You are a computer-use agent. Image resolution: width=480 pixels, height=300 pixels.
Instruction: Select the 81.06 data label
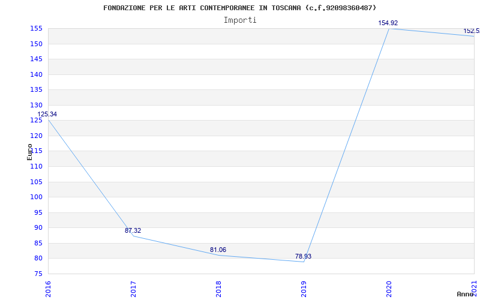218,250
